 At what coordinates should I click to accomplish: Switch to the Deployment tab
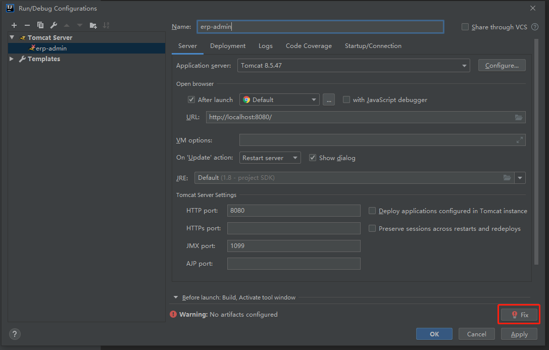(x=228, y=46)
